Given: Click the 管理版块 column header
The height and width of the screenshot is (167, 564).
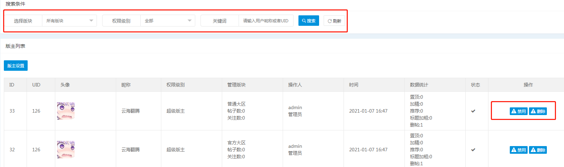Looking at the screenshot, I should click(x=237, y=85).
